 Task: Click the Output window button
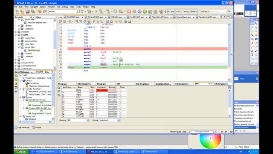(x=37, y=127)
